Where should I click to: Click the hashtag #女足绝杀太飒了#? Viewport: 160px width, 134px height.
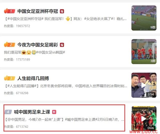99,19
